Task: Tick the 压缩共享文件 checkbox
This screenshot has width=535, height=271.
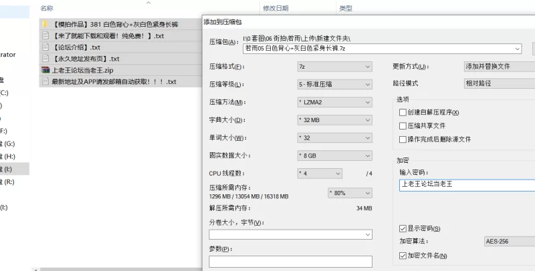Action: click(403, 125)
